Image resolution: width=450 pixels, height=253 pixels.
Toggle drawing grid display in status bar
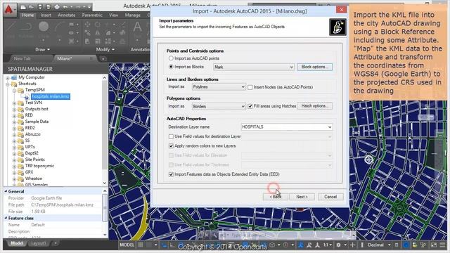[x=141, y=245]
